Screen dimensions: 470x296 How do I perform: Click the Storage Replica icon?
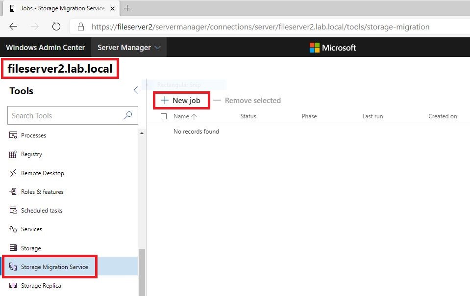[x=13, y=285]
